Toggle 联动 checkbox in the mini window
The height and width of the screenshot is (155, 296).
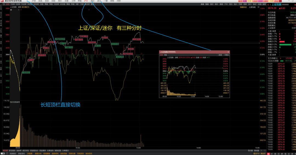226,55
